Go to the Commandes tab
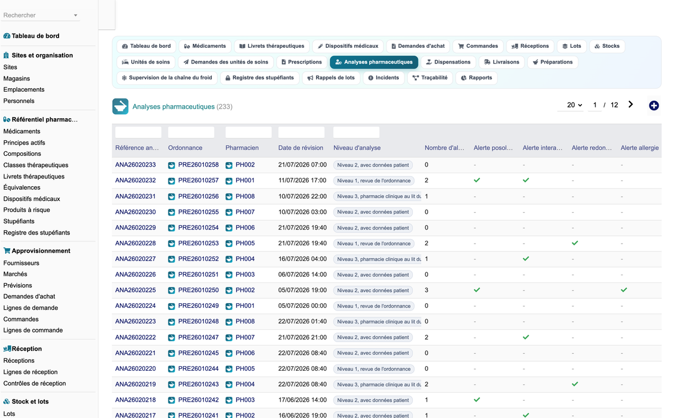This screenshot has width=676, height=418. point(478,46)
